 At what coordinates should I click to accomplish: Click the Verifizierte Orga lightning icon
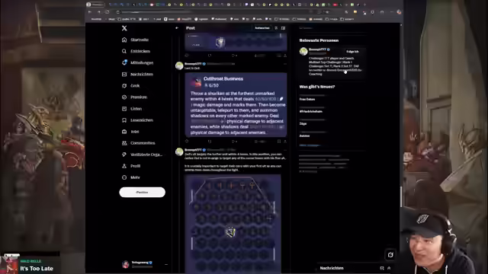124,155
